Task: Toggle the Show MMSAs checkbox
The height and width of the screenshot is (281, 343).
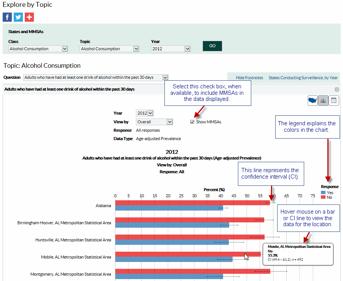Action: tap(192, 121)
